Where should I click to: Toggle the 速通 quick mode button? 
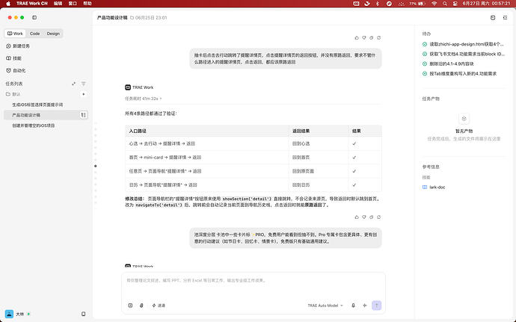(x=159, y=306)
